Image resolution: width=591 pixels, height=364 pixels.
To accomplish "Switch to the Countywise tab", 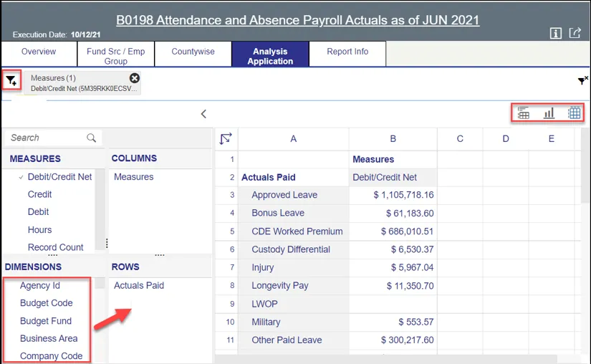I will point(193,52).
